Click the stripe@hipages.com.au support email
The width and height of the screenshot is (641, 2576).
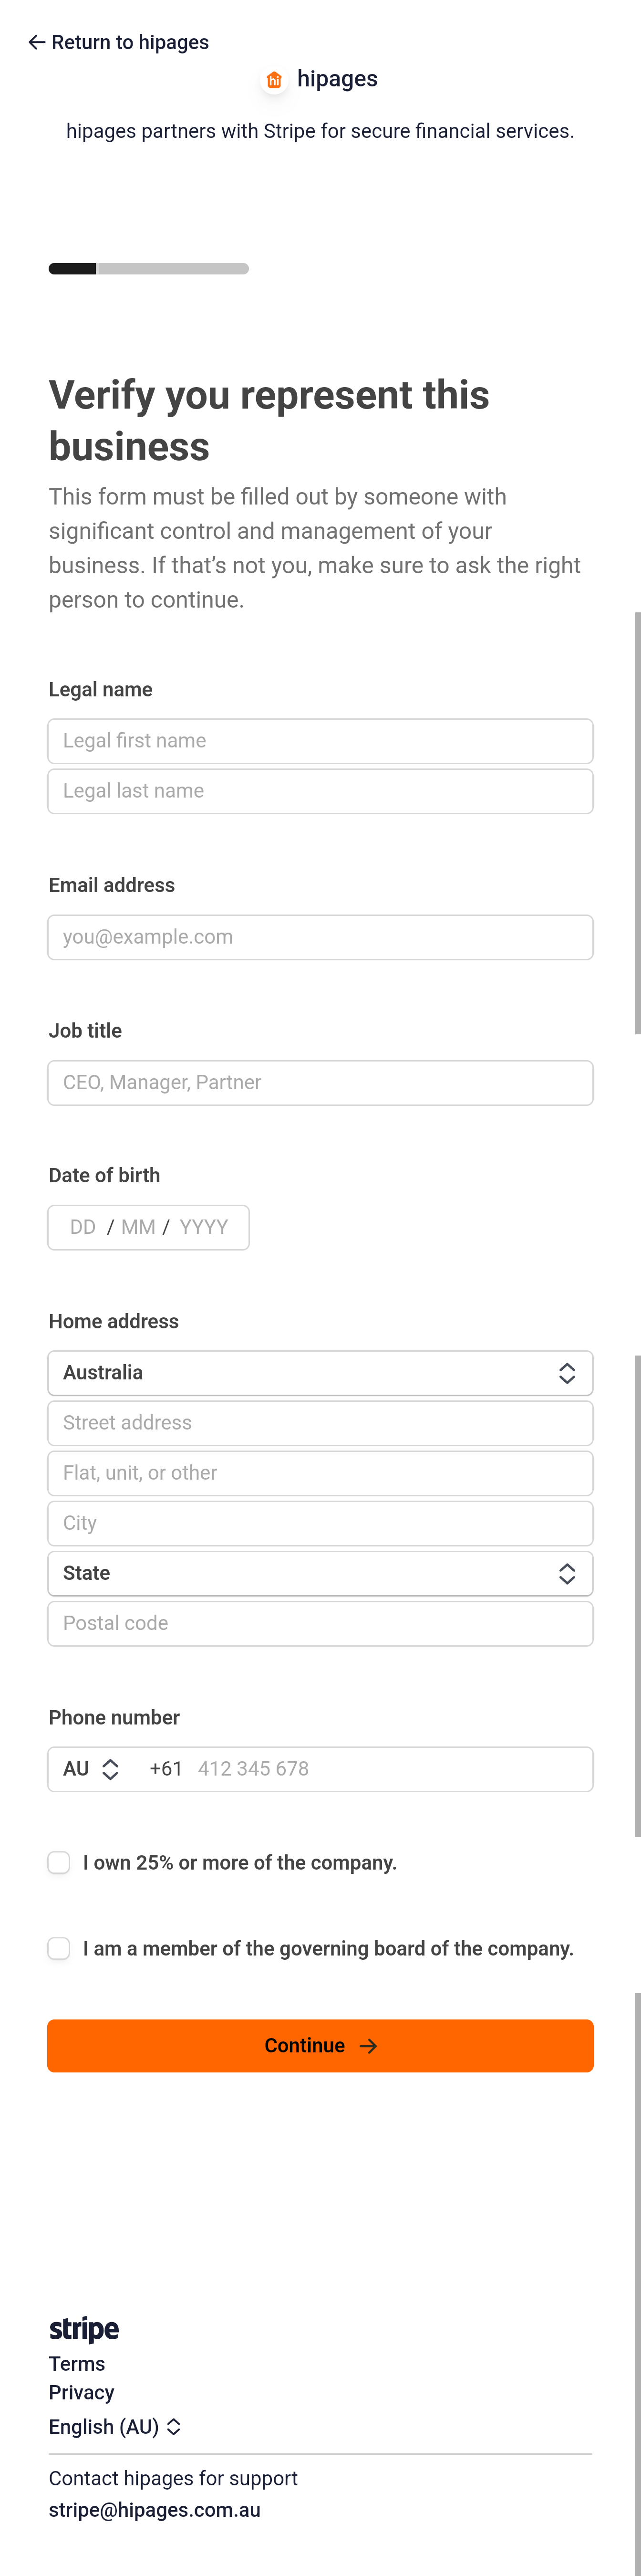[x=155, y=2510]
